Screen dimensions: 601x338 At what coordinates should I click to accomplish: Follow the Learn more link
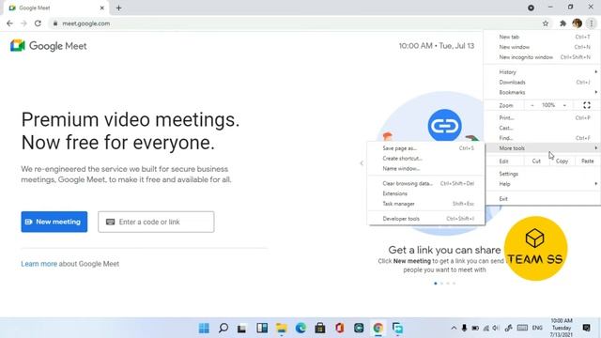(x=39, y=264)
